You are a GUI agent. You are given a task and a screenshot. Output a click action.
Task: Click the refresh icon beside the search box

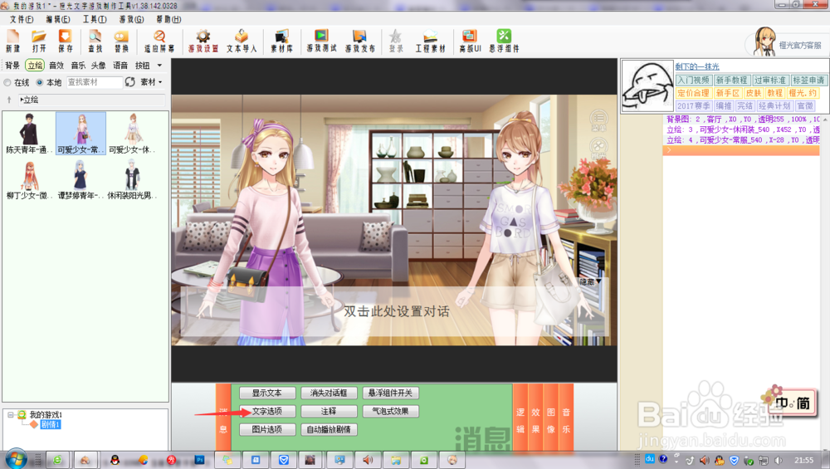pyautogui.click(x=129, y=82)
